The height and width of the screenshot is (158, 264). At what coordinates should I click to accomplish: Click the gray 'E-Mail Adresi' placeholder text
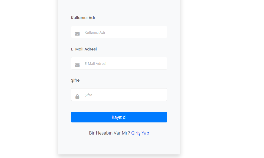pyautogui.click(x=96, y=64)
